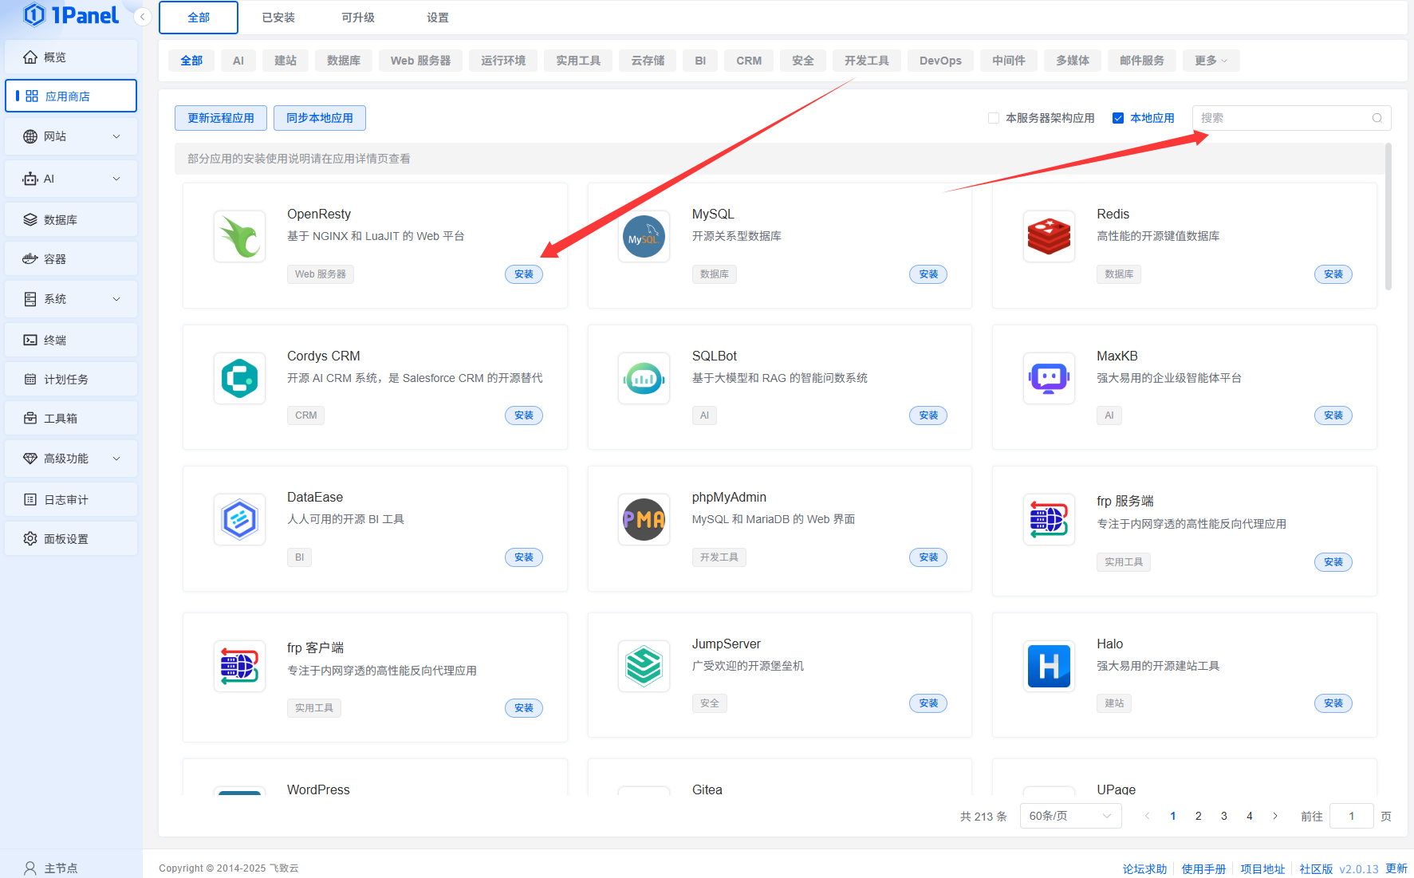The height and width of the screenshot is (878, 1414).
Task: Collapse the sidebar with the arrow icon
Action: pos(143,17)
